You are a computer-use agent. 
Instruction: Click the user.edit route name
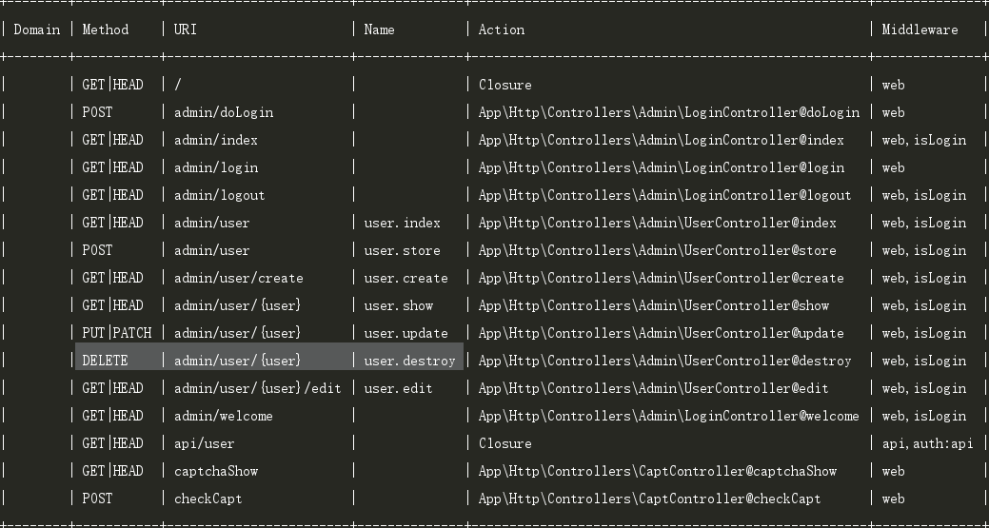399,389
